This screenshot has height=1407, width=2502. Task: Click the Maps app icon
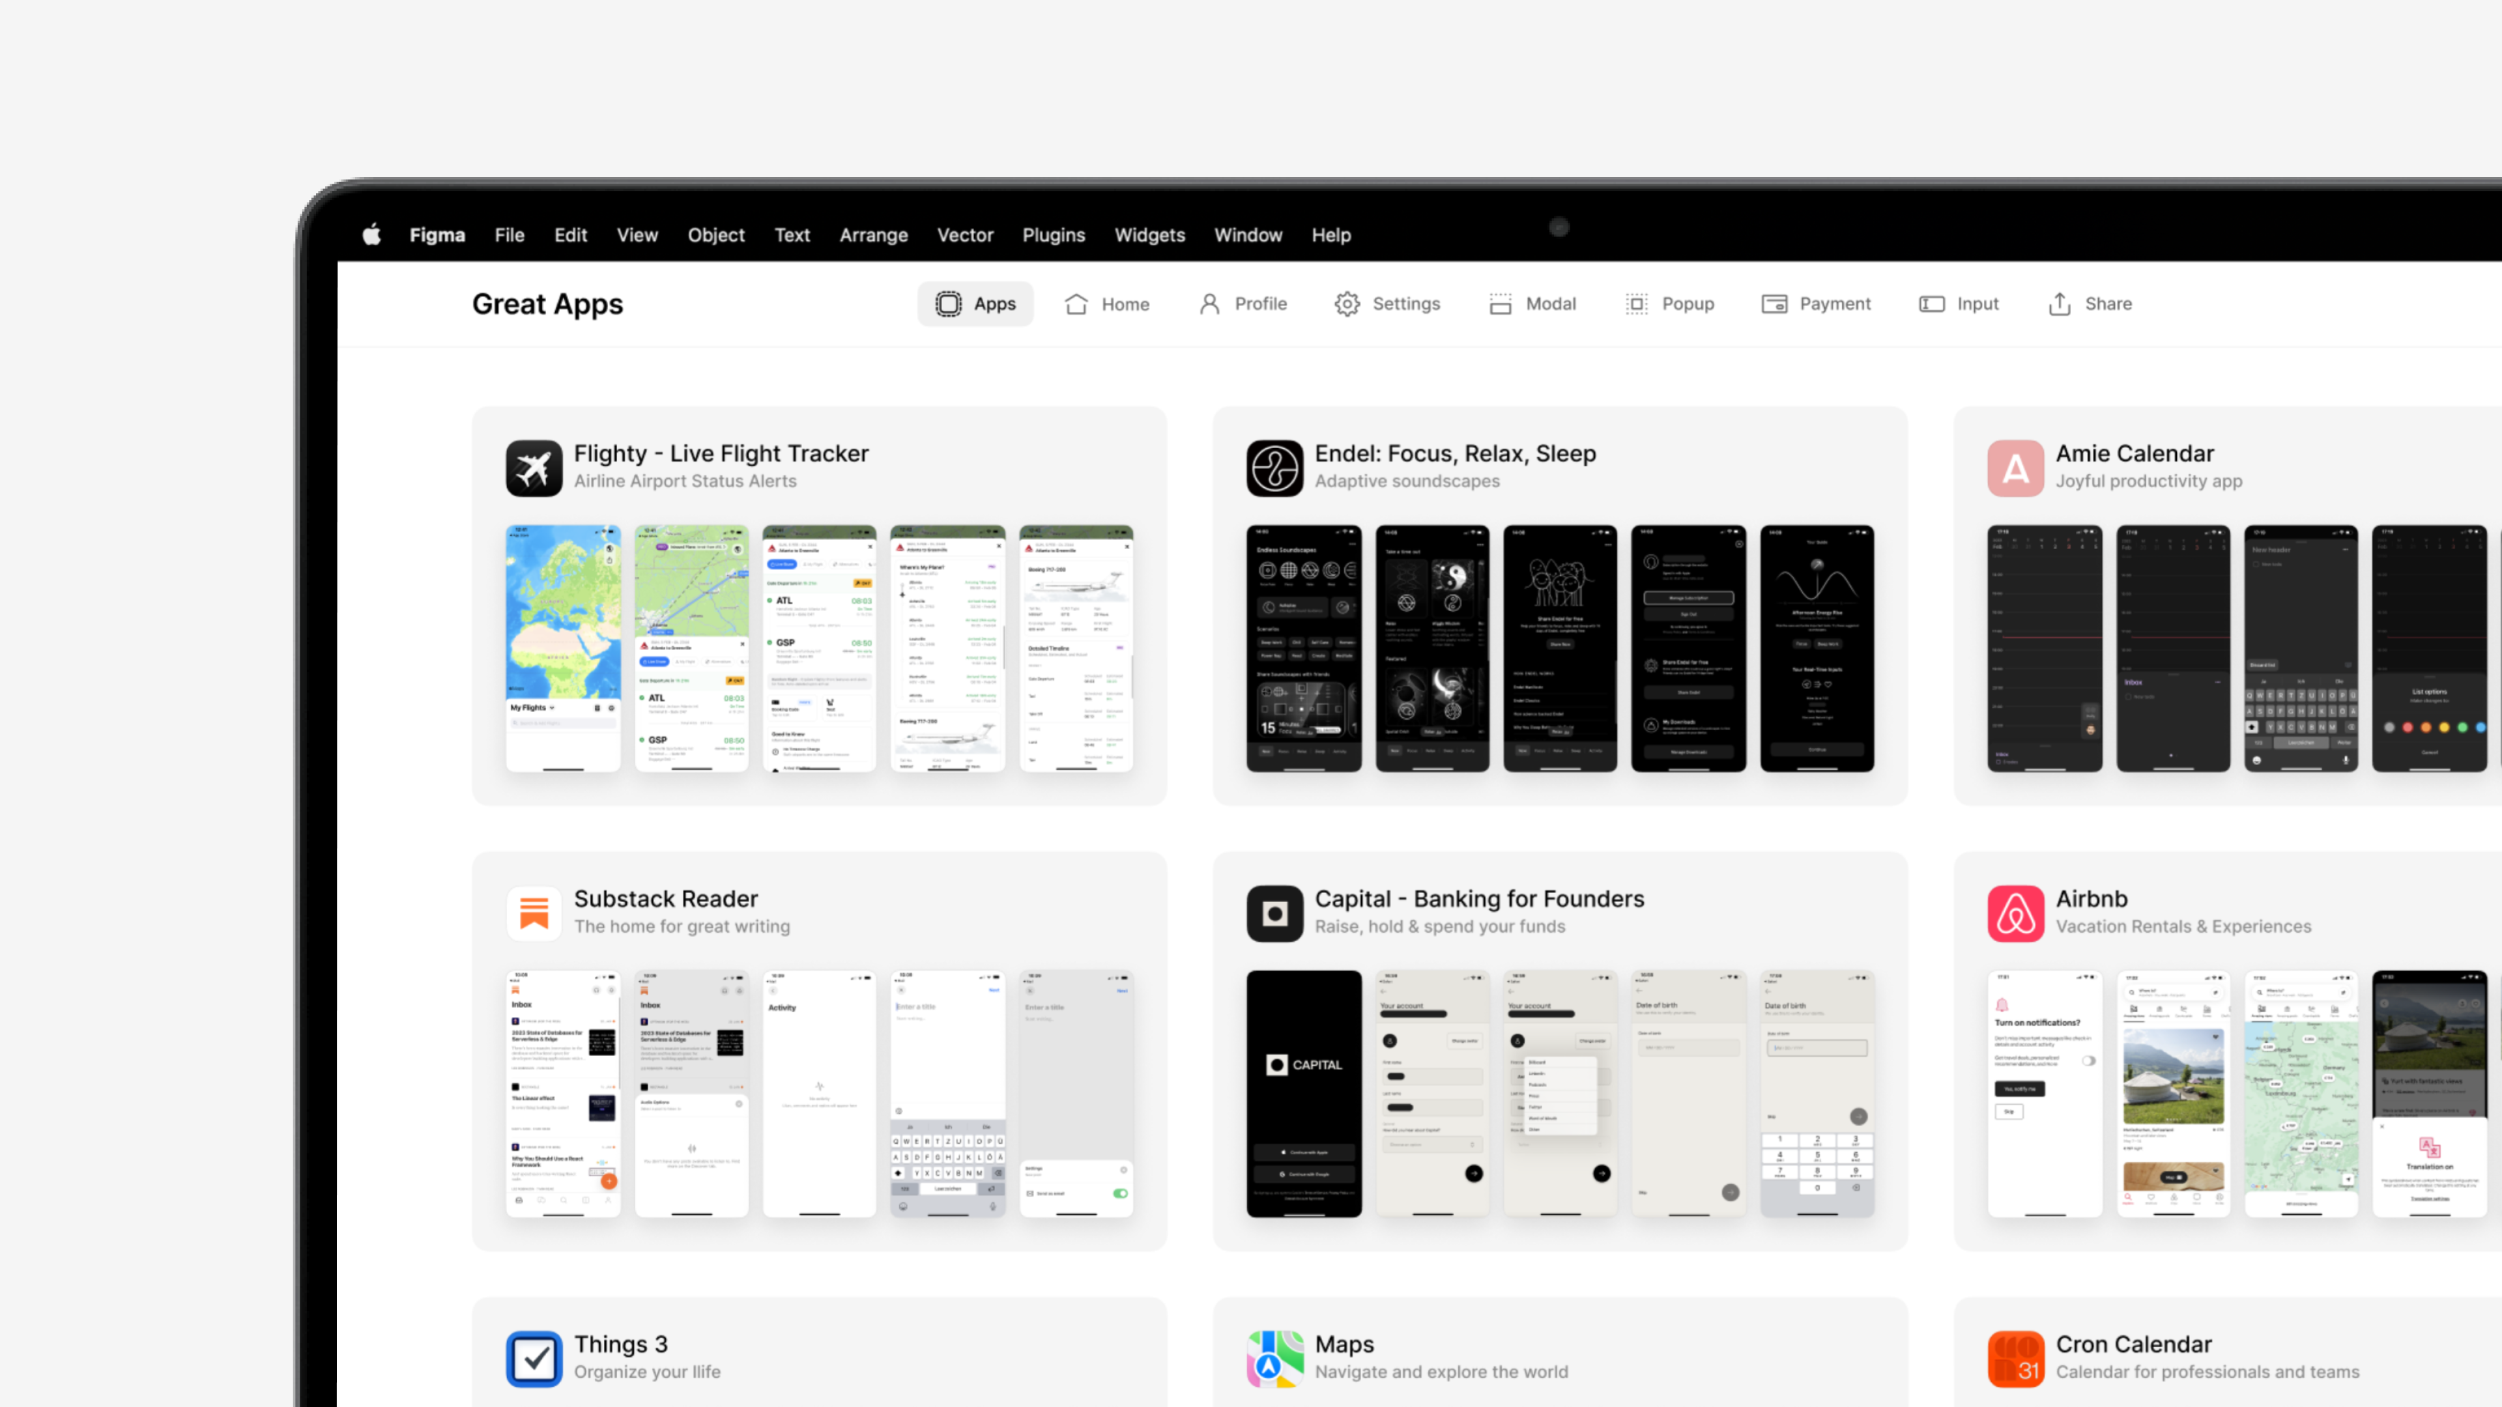(x=1274, y=1358)
